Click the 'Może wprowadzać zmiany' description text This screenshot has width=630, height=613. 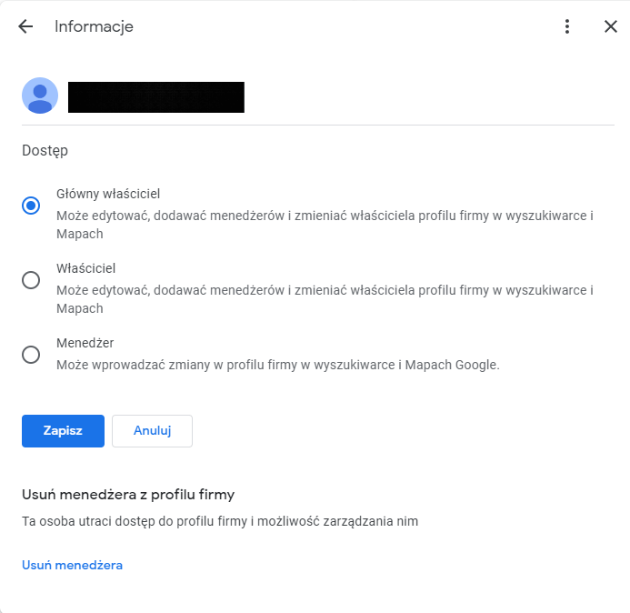click(278, 365)
